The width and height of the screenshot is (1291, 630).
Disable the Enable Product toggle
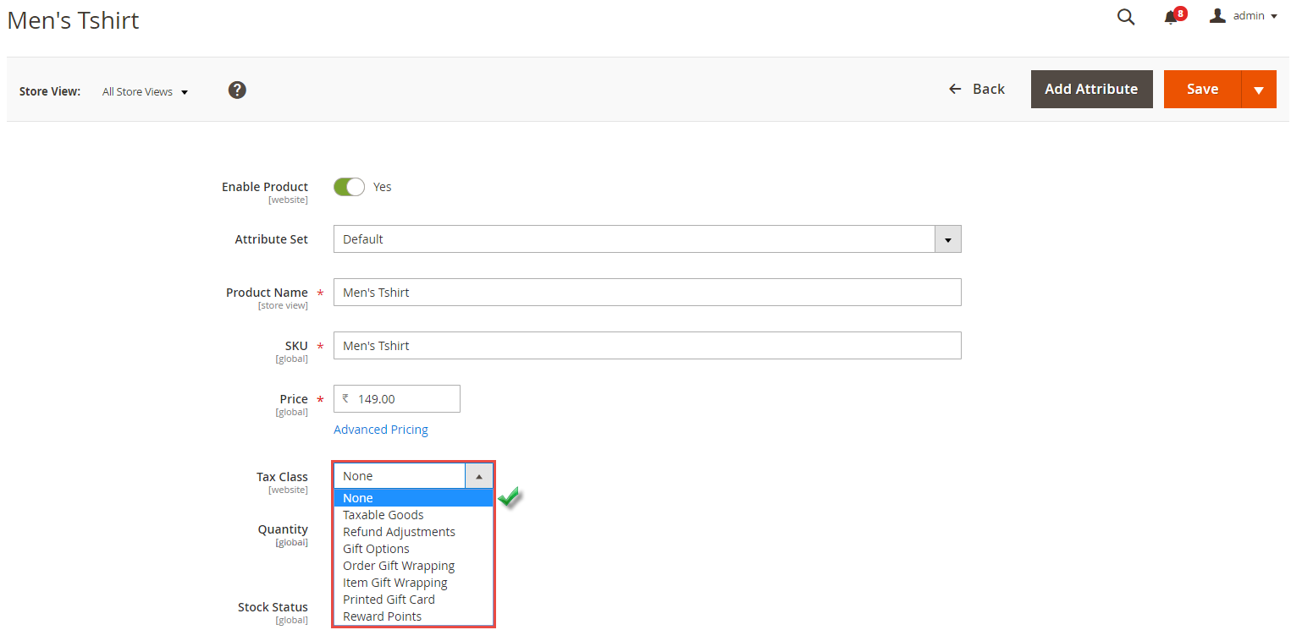[x=349, y=187]
